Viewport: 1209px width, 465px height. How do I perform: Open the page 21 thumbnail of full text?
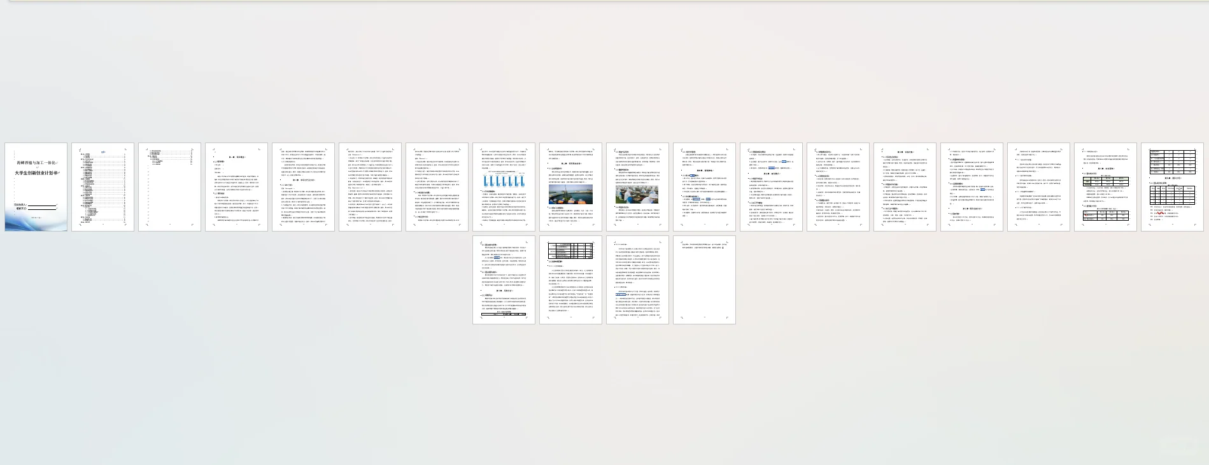point(638,280)
